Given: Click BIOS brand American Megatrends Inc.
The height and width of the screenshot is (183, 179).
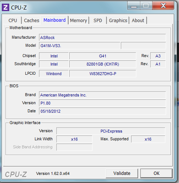Looking at the screenshot, I should click(x=102, y=95).
